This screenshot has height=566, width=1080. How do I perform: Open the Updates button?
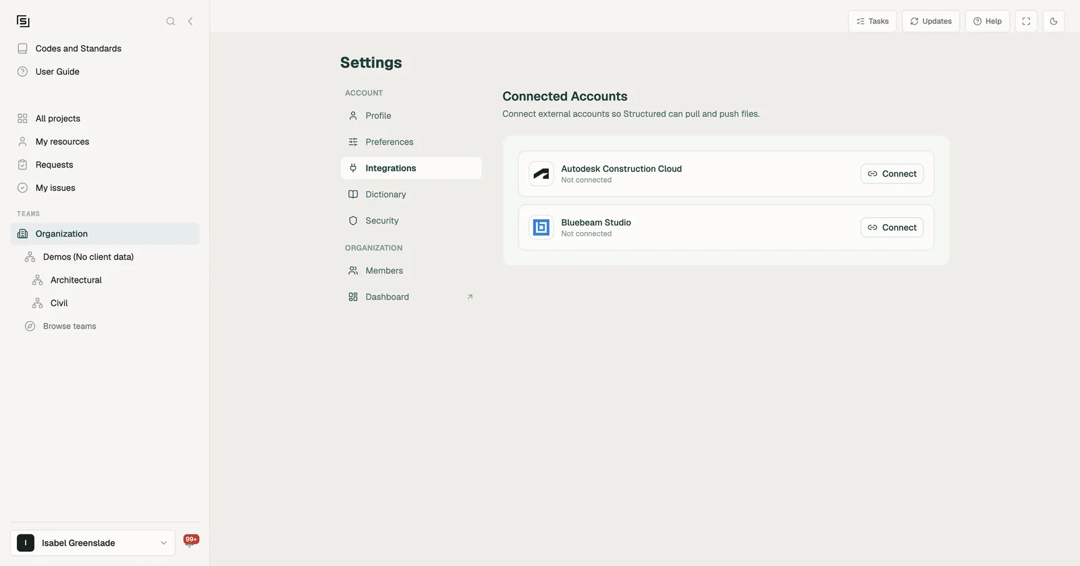(931, 22)
